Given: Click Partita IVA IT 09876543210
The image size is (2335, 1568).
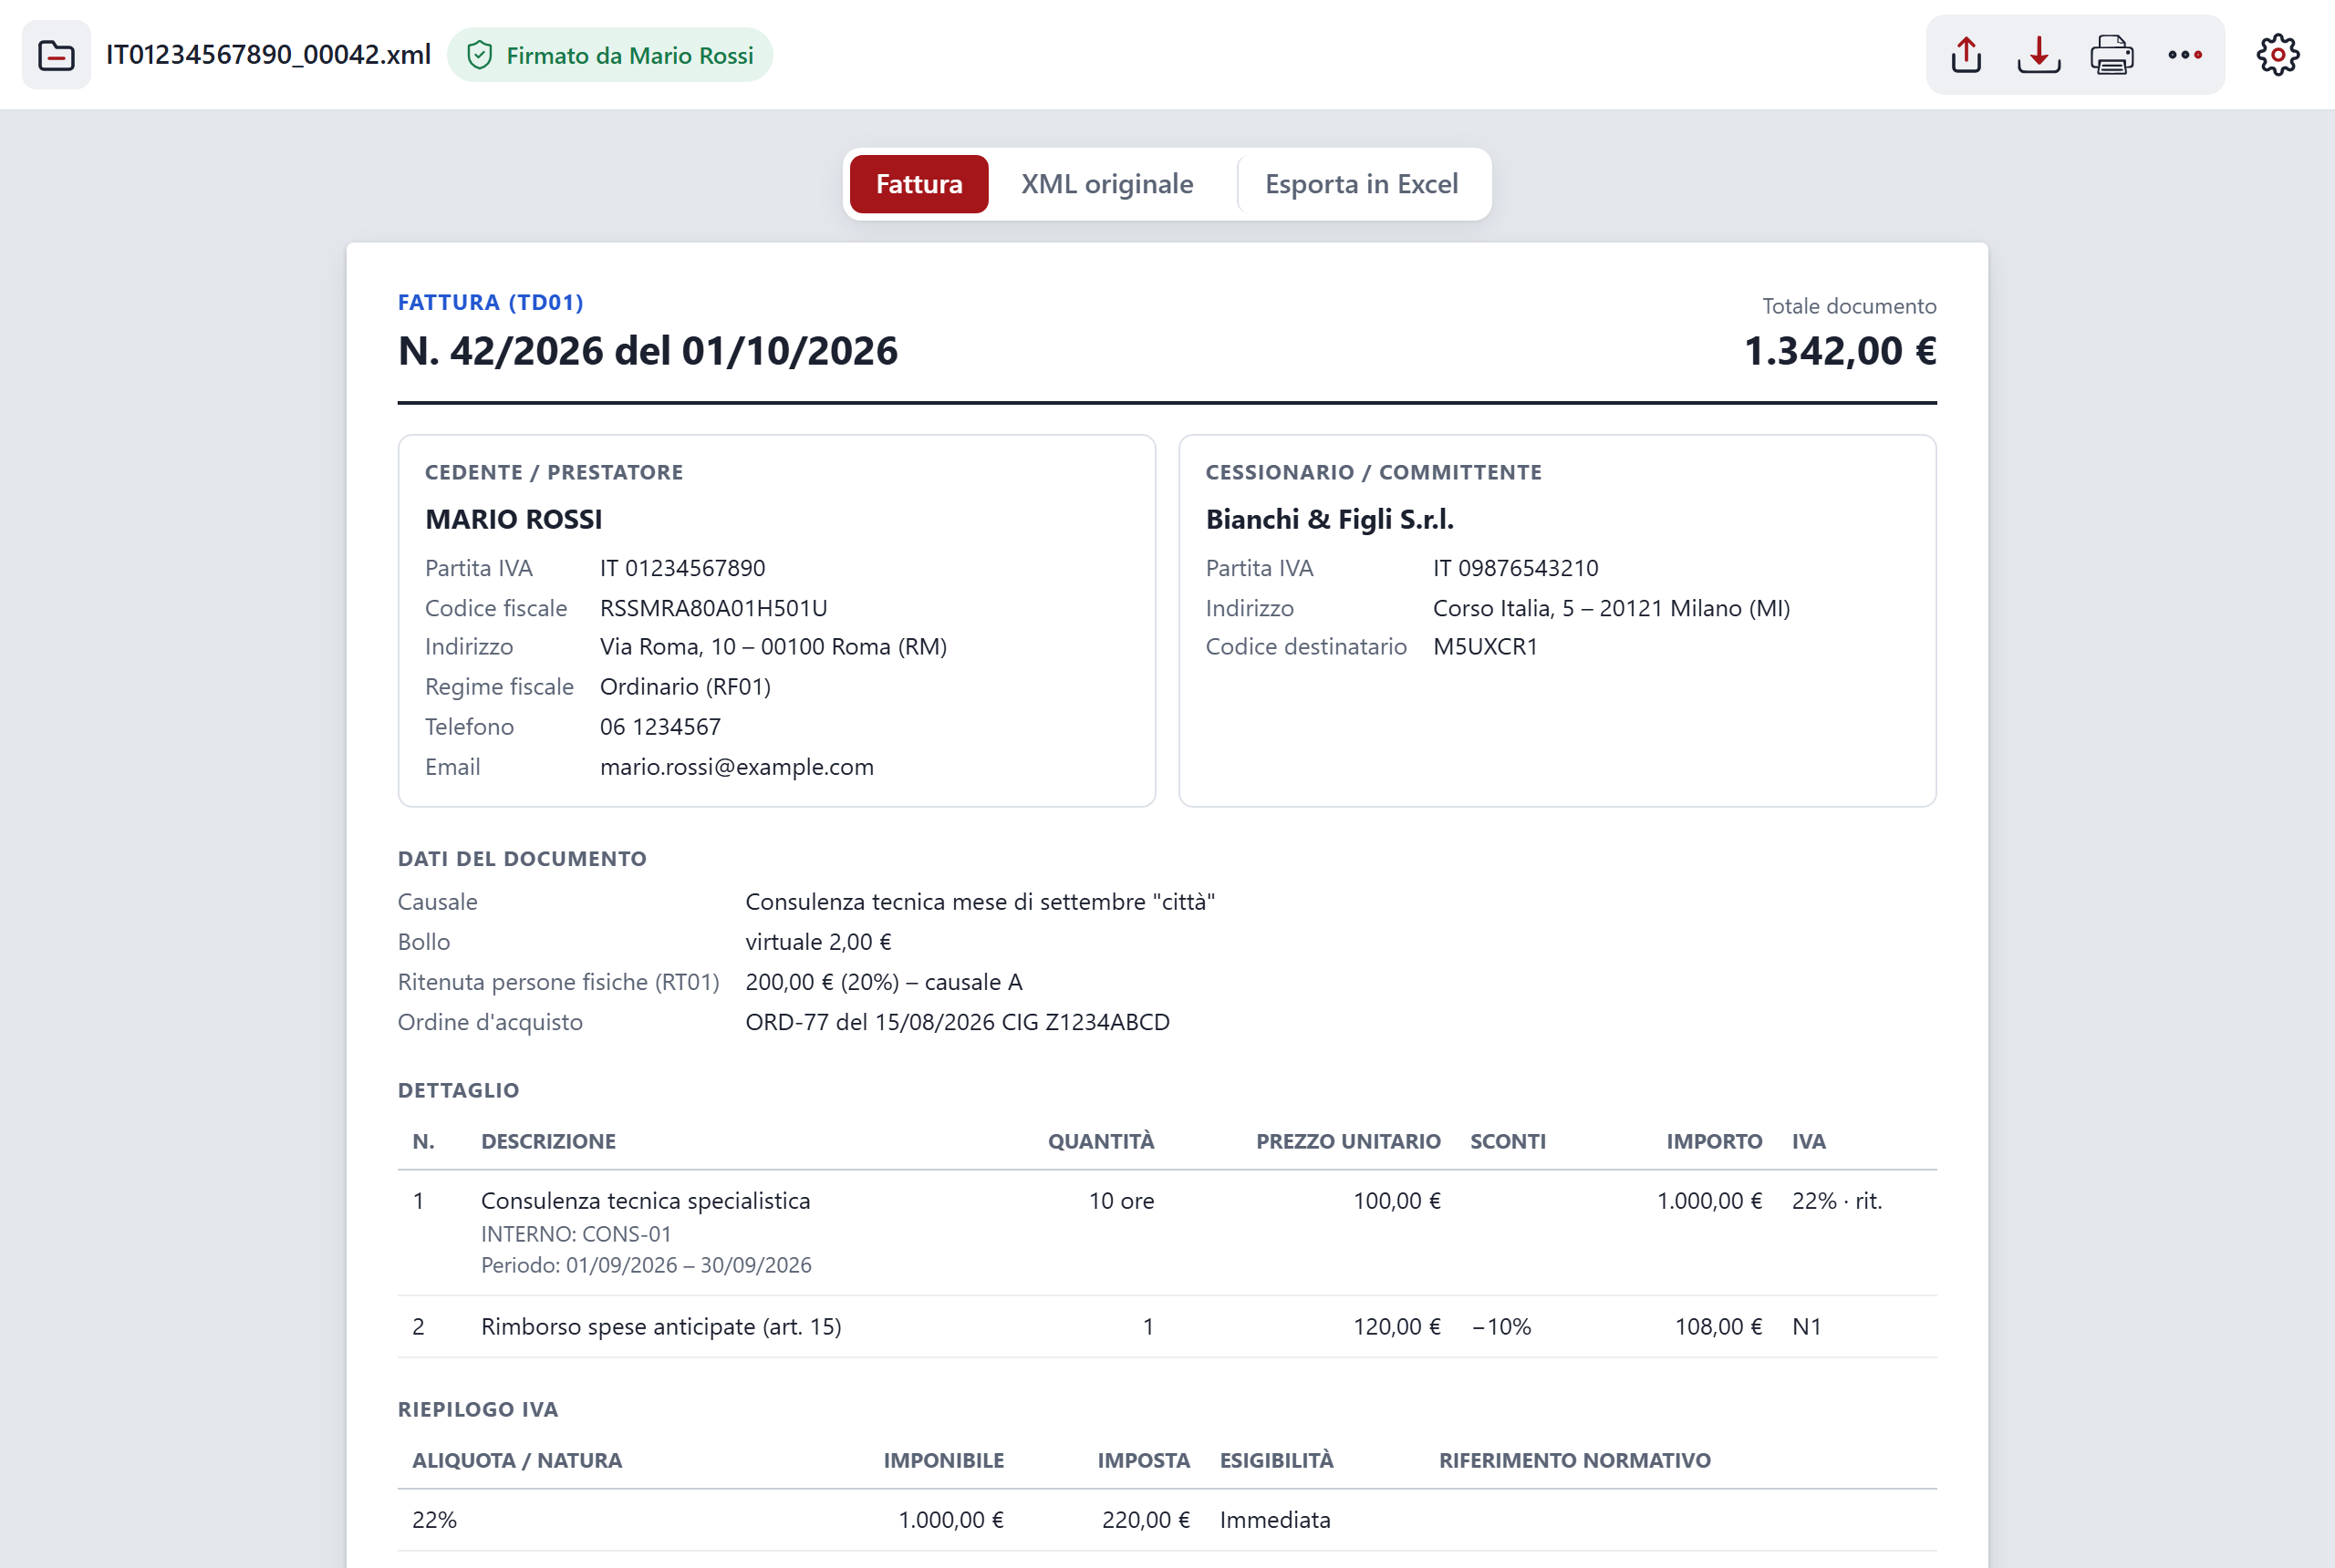Looking at the screenshot, I should pos(1516,568).
